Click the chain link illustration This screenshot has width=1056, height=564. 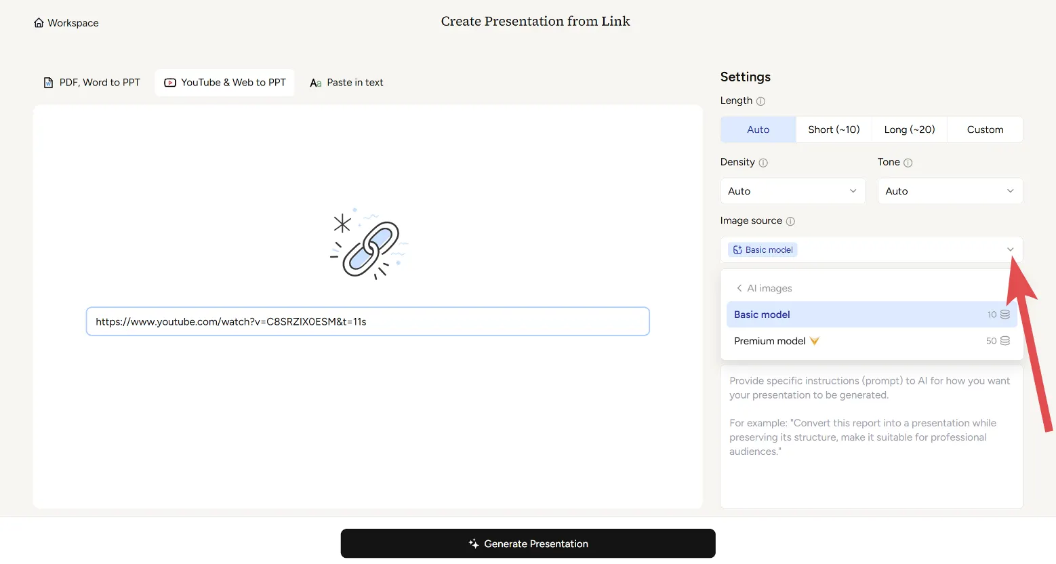[x=368, y=245]
